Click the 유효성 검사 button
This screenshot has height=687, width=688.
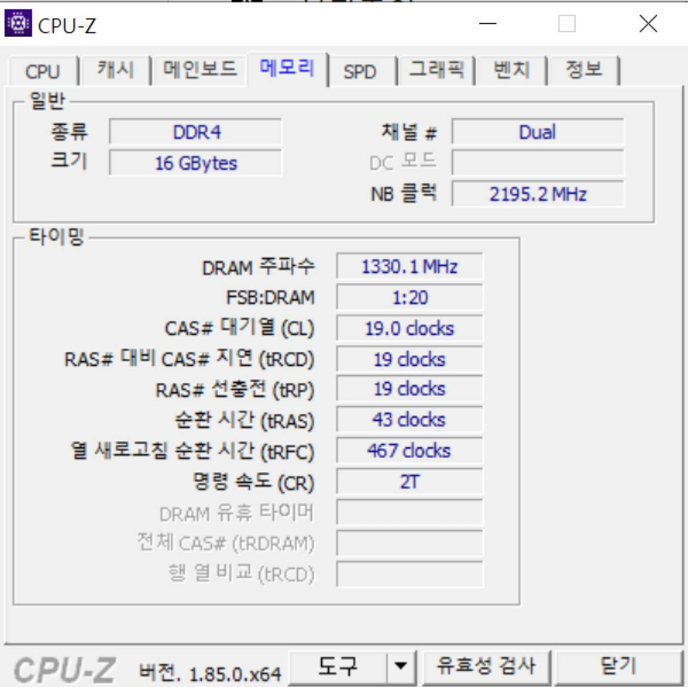click(486, 666)
